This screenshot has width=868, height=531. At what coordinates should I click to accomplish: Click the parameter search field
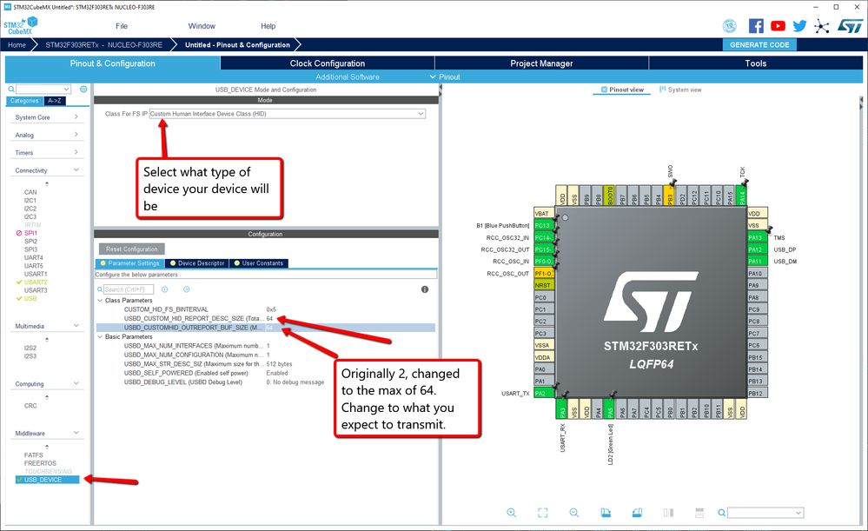point(128,289)
